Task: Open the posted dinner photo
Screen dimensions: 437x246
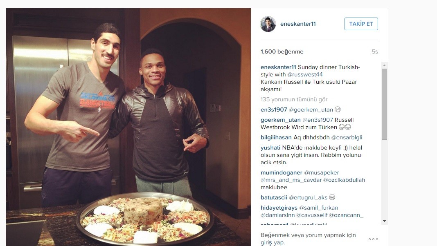Action: click(128, 127)
